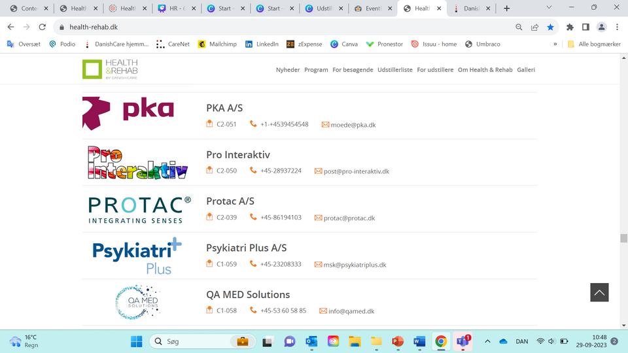This screenshot has height=353, width=628.
Task: Open the Chrome profile avatar
Action: pos(602,27)
